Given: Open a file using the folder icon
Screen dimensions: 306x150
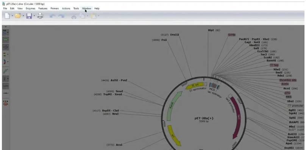Looking at the screenshot, I should (18, 16).
